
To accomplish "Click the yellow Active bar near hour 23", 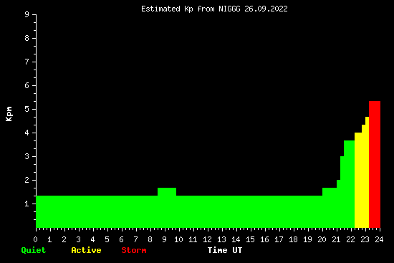I will click(362, 180).
